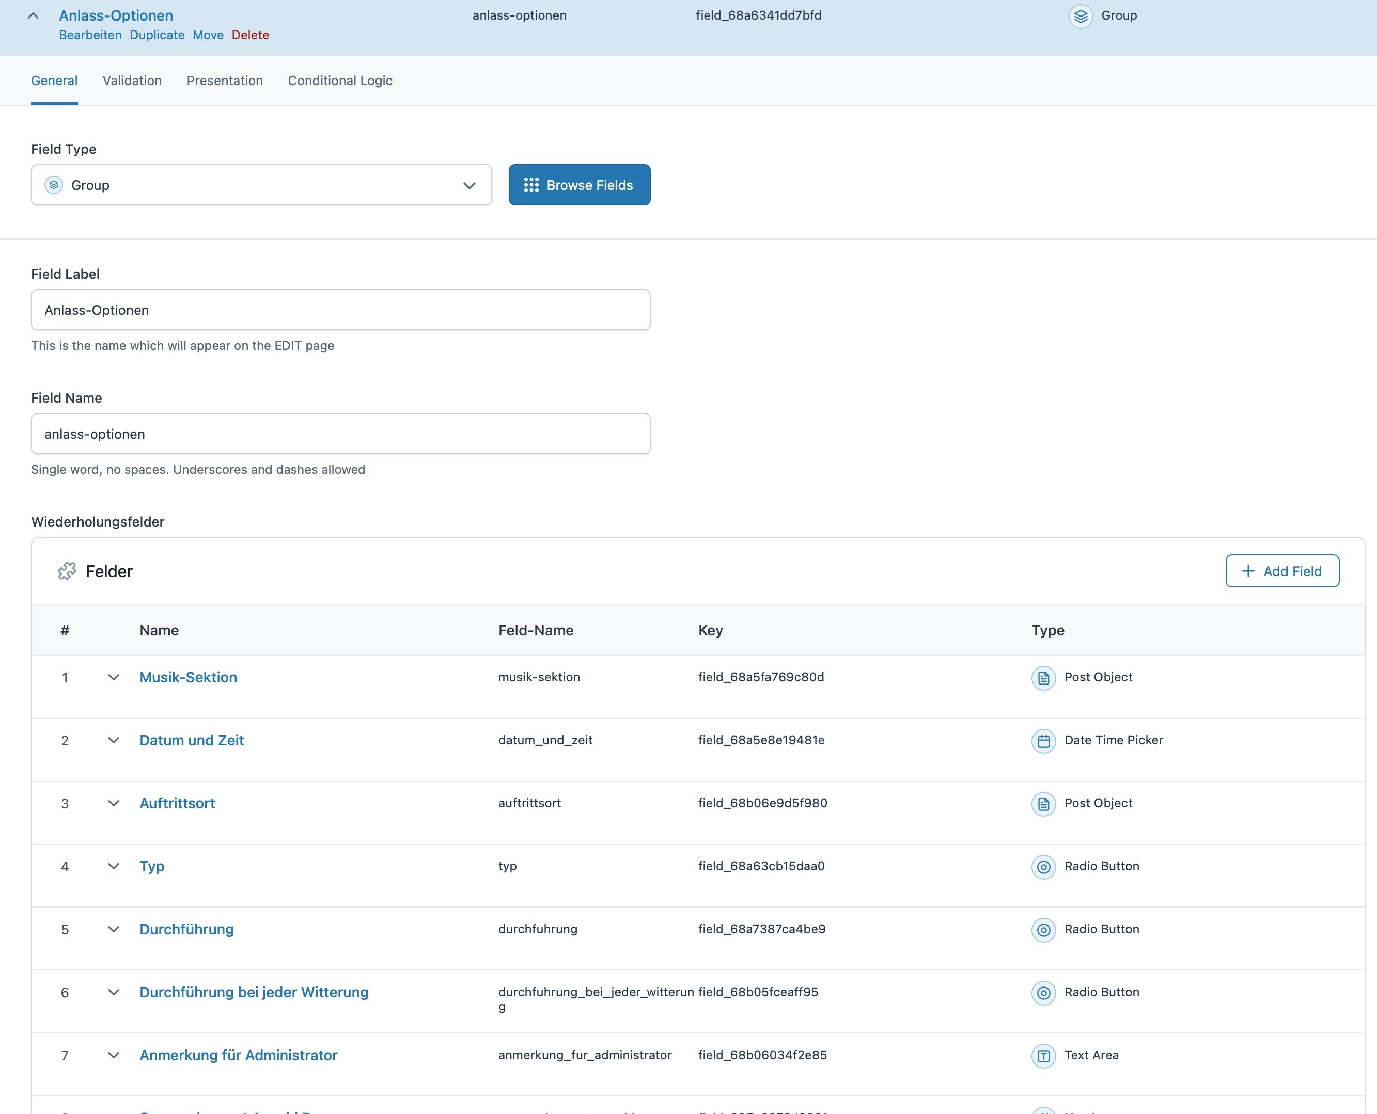Image resolution: width=1377 pixels, height=1114 pixels.
Task: Switch to the Validation tab
Action: click(x=132, y=81)
